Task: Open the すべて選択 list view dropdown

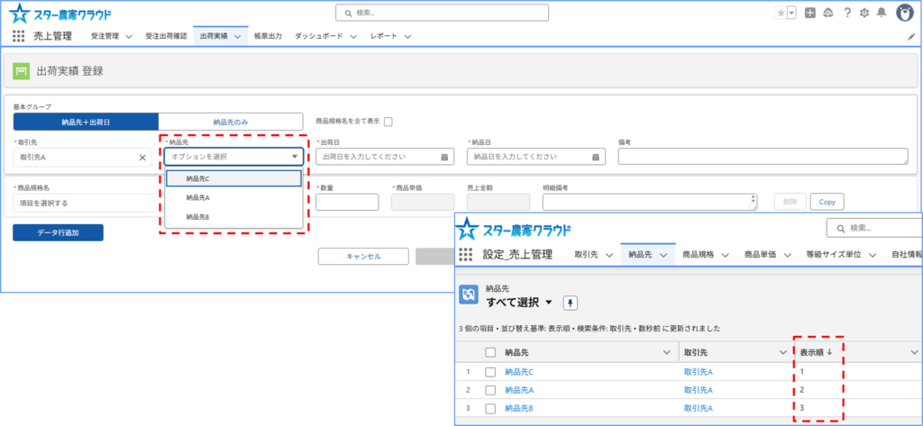Action: 549,302
